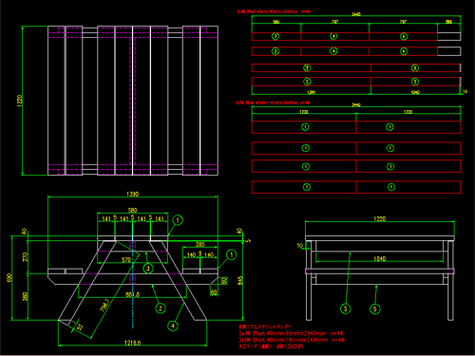Click the 570 dimension under the tabletop

126,260
